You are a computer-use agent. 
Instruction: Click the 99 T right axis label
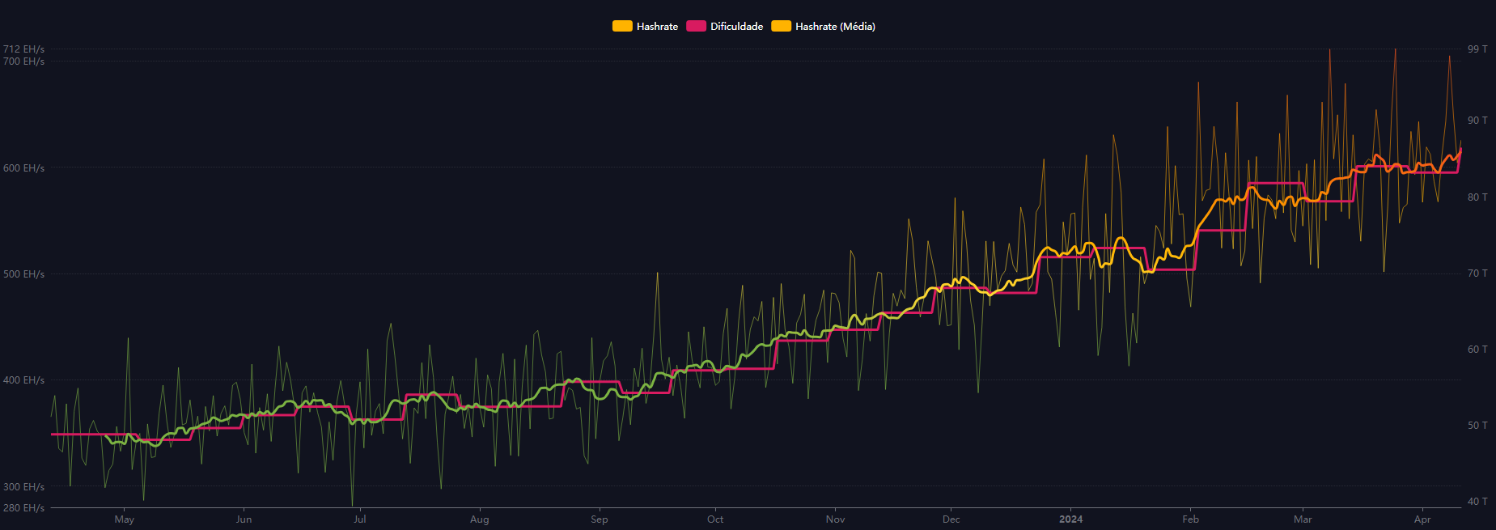(1477, 49)
